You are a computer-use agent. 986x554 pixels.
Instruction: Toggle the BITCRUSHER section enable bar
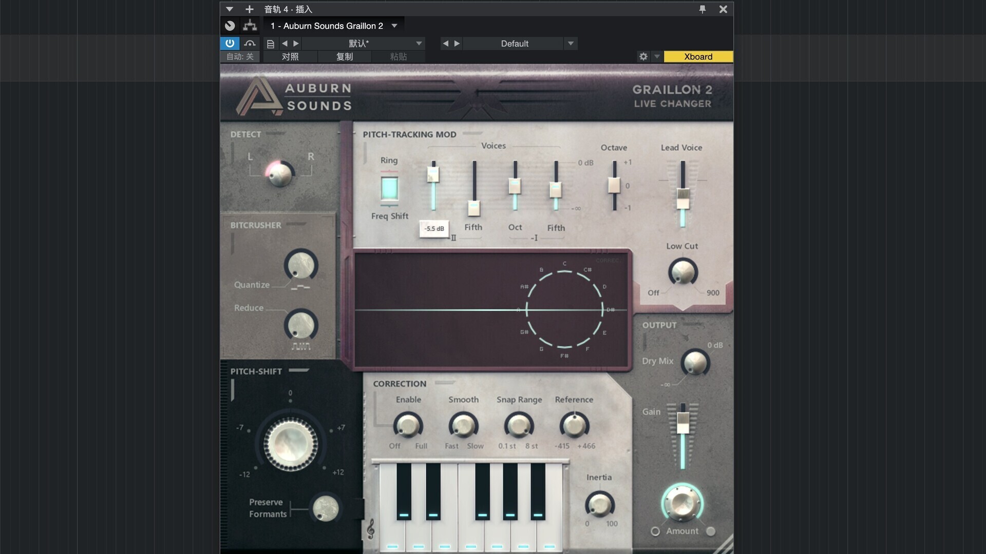296,224
